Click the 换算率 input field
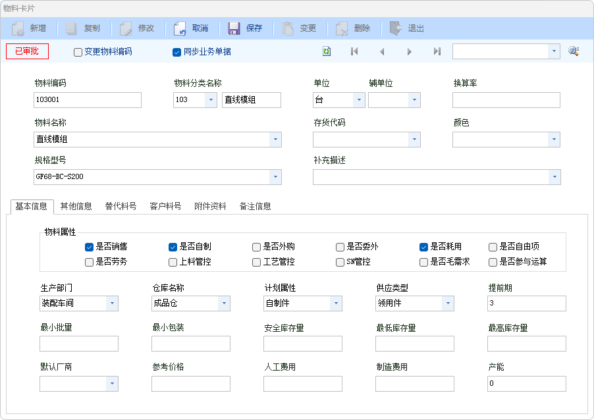The width and height of the screenshot is (594, 420). (506, 100)
